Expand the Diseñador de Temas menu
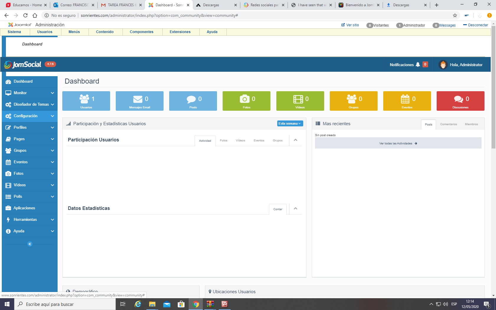The image size is (496, 310). (30, 105)
